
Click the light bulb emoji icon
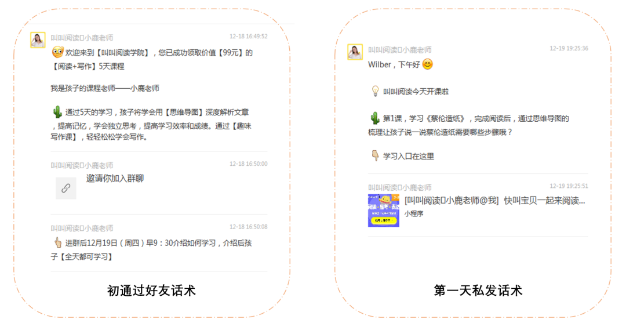375,91
